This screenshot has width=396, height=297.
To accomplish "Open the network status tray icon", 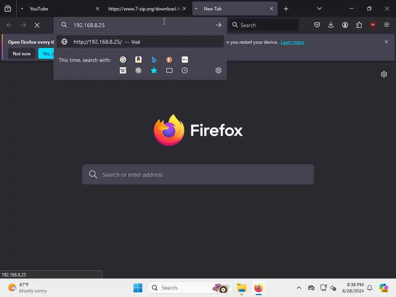I will point(323,288).
